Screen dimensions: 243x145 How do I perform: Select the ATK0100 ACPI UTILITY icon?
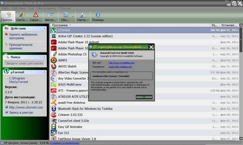coord(54,97)
